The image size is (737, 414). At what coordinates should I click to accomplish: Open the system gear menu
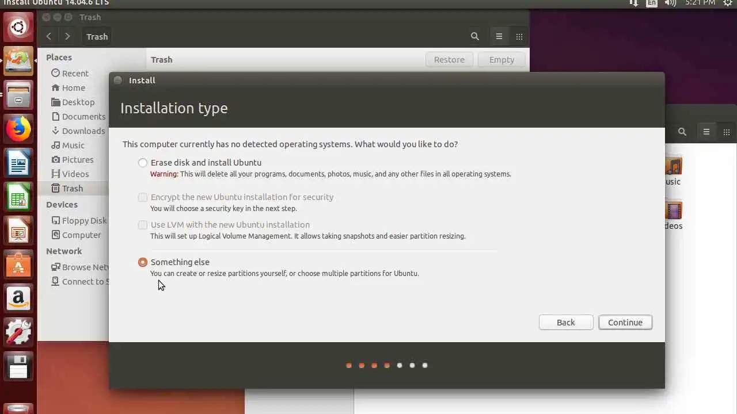(728, 3)
